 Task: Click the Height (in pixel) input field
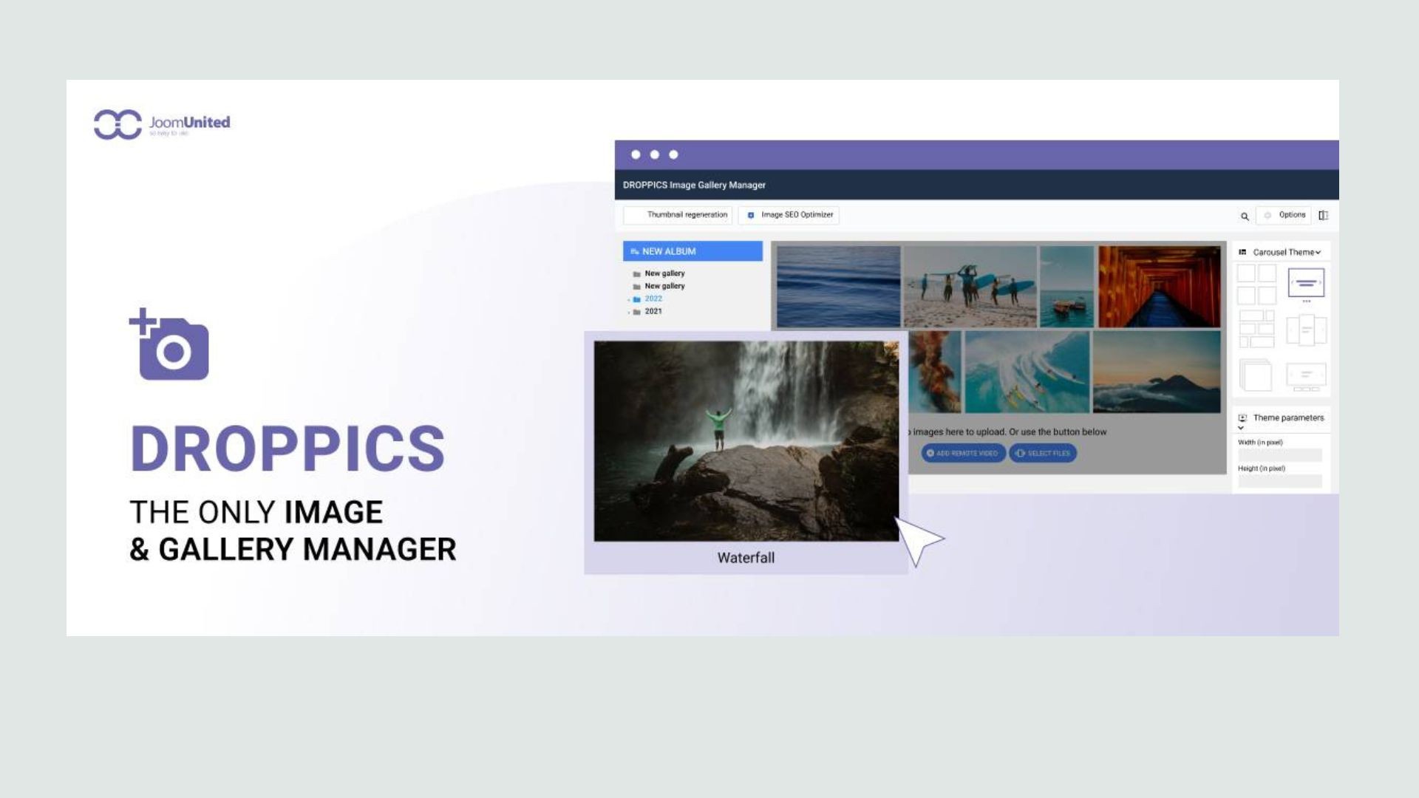(x=1280, y=481)
